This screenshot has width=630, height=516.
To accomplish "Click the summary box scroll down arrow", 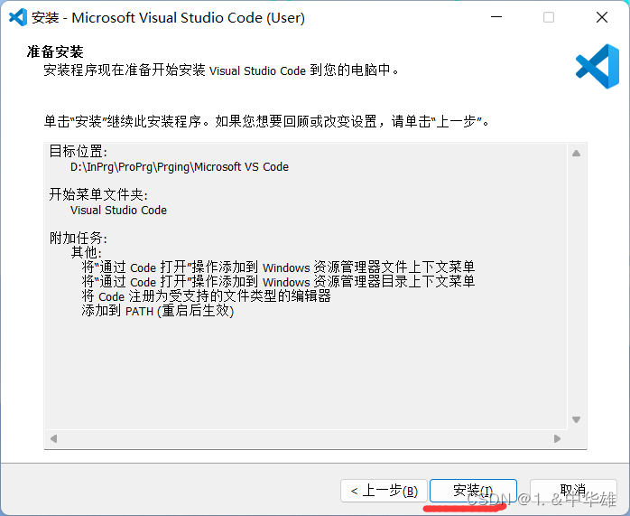I will point(576,420).
